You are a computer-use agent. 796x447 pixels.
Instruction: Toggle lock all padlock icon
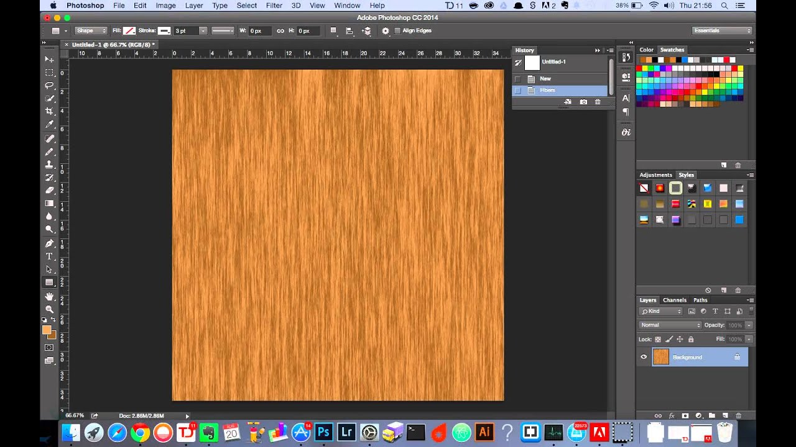tap(690, 340)
